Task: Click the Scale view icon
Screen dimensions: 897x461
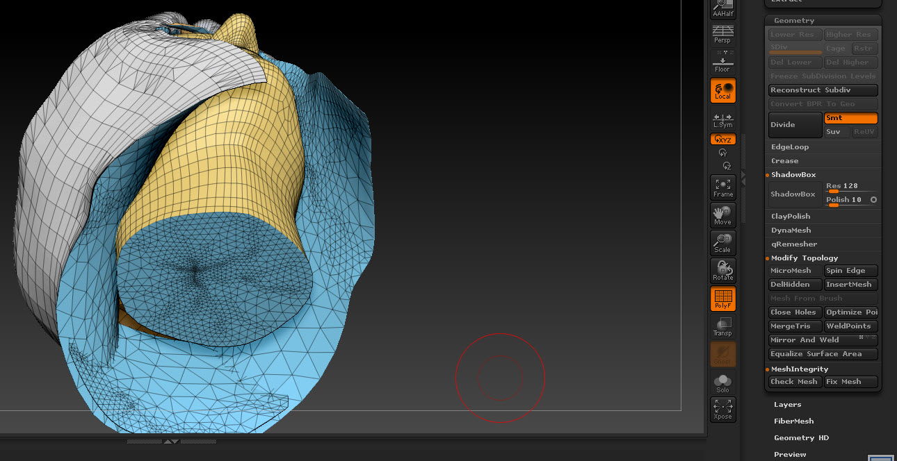Action: [x=723, y=243]
